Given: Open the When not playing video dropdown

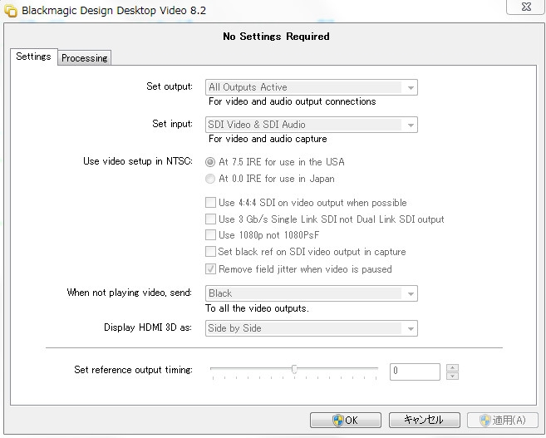Looking at the screenshot, I should [x=410, y=293].
